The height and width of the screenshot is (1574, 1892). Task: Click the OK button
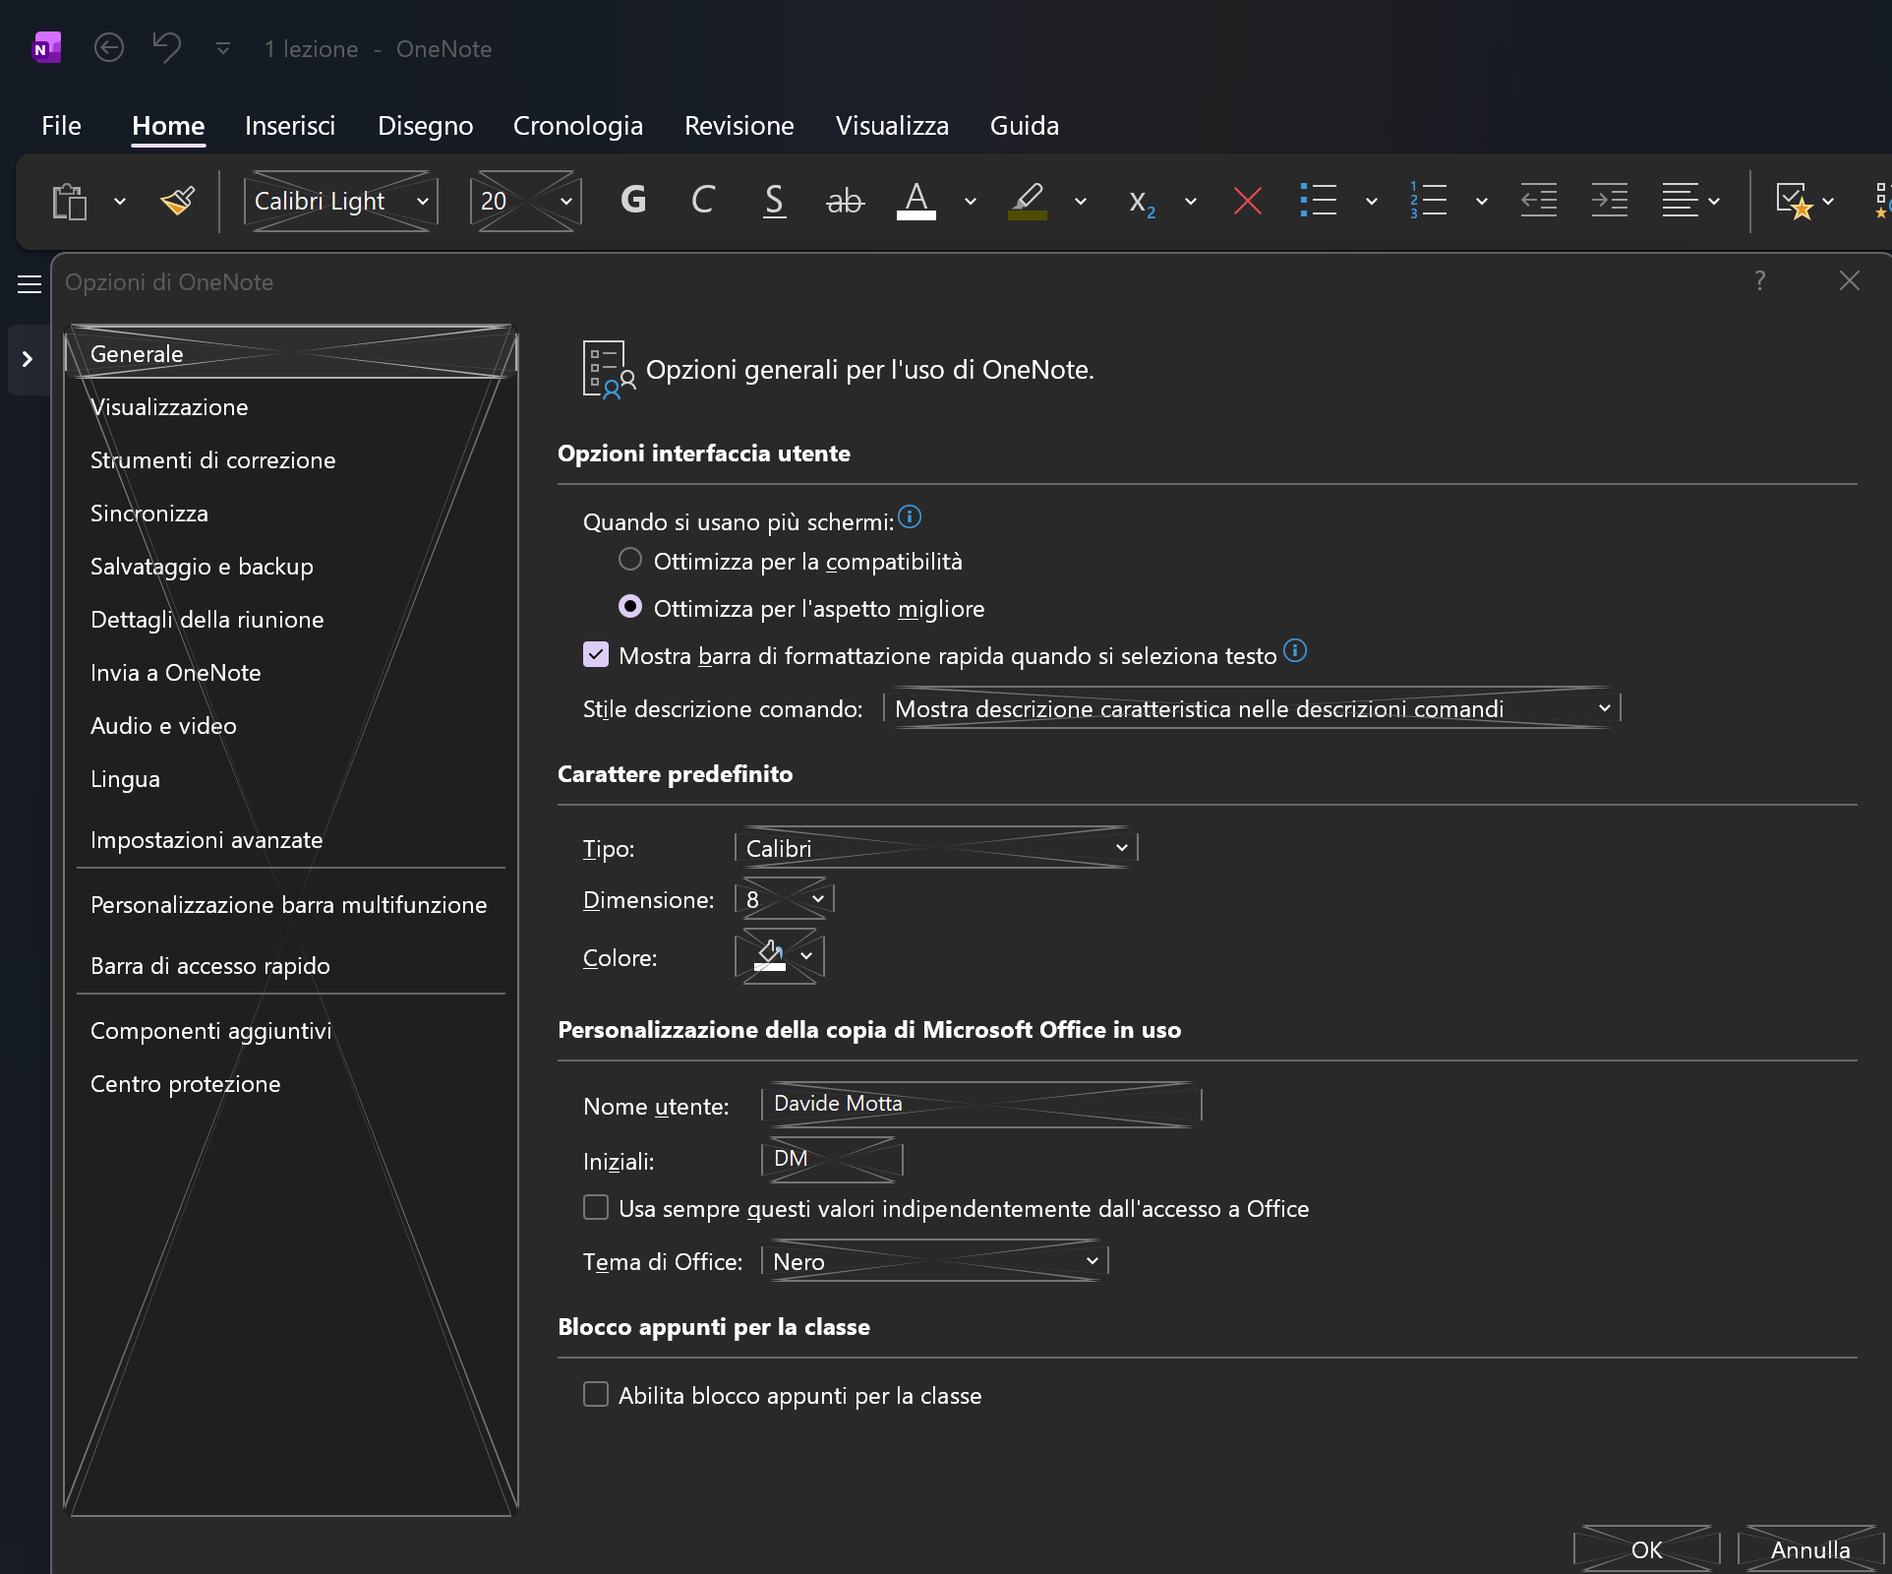point(1647,1549)
